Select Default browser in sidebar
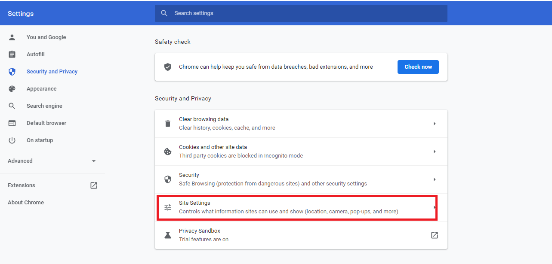This screenshot has width=552, height=264. 46,123
